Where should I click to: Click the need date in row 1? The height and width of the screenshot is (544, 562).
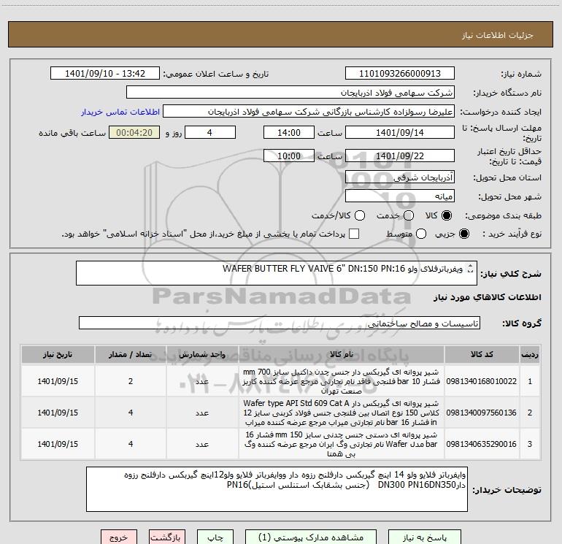[x=58, y=381]
